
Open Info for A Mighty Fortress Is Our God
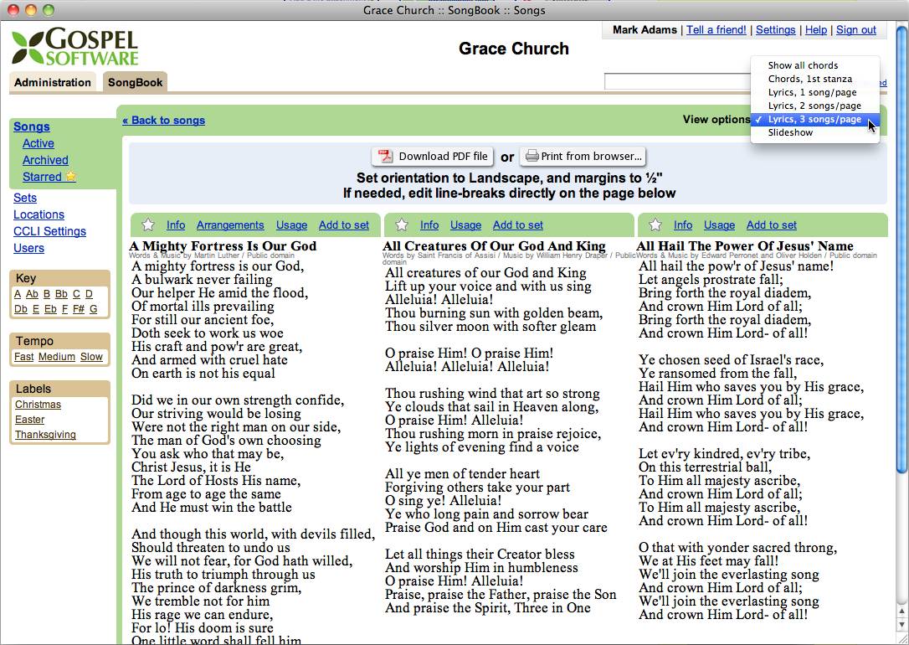(x=176, y=225)
